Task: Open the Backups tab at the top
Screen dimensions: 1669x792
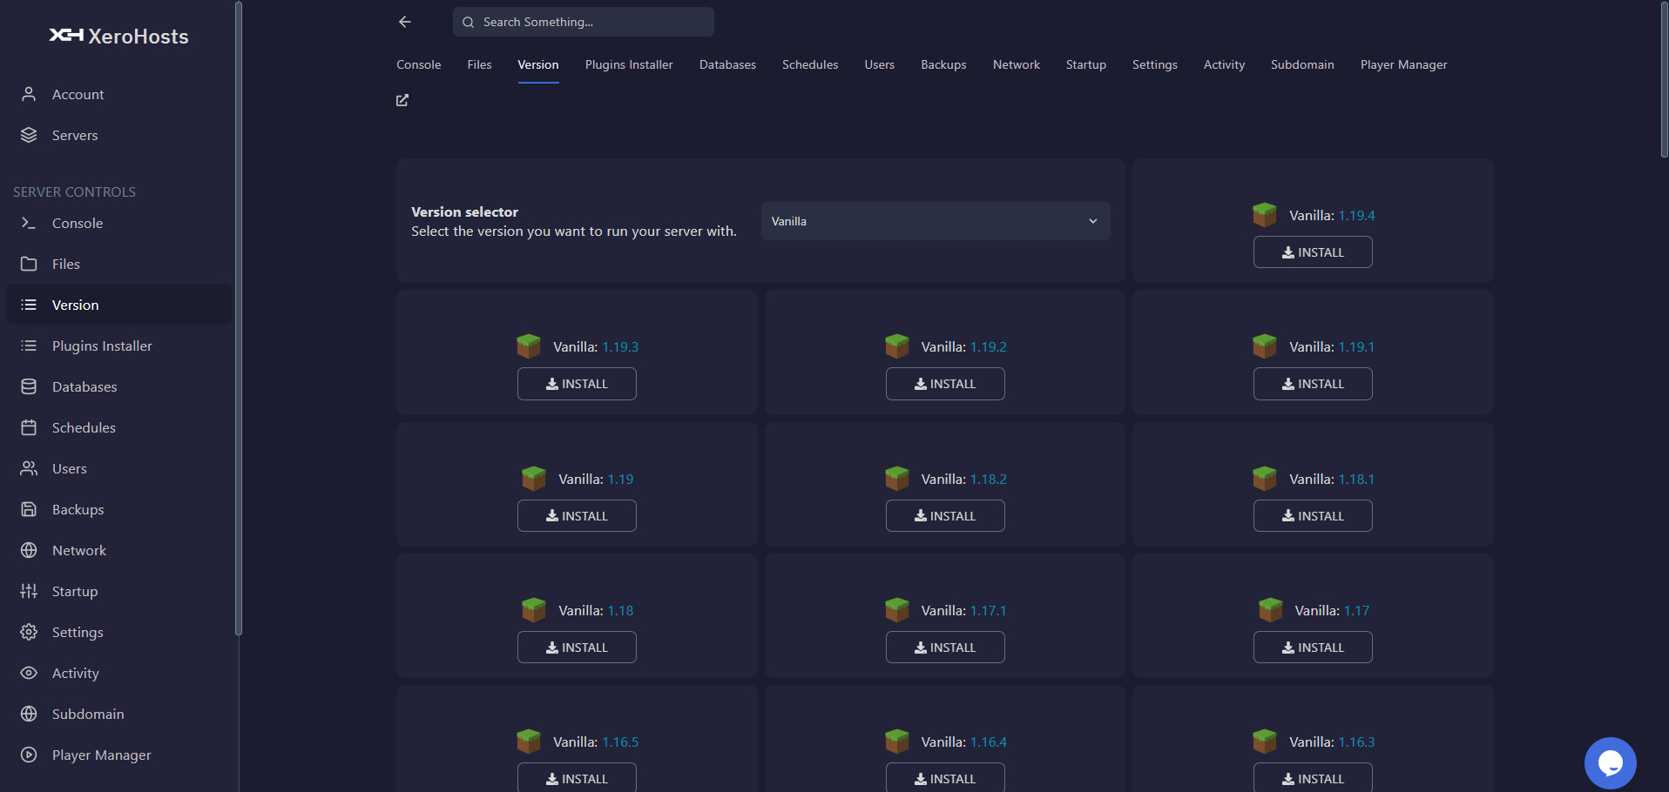Action: pyautogui.click(x=943, y=64)
